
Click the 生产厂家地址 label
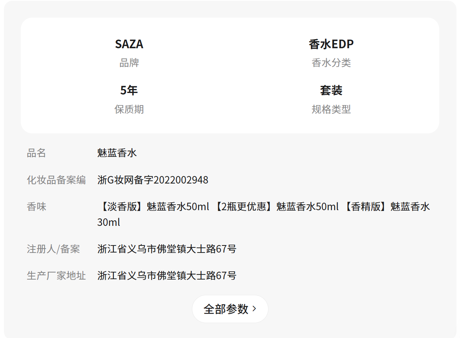[56, 276]
